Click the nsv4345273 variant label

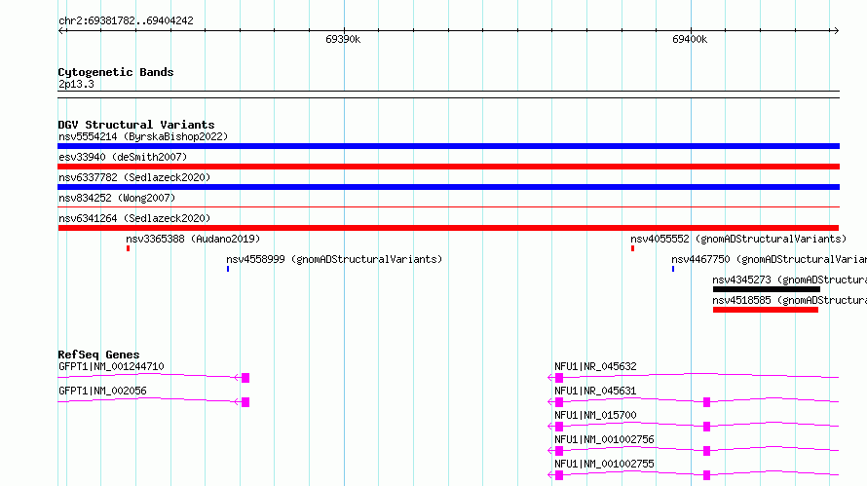point(790,280)
